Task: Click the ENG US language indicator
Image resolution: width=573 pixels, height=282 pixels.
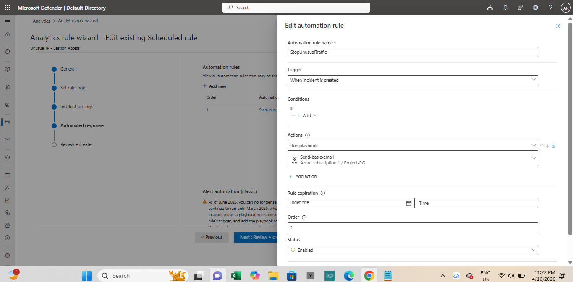Action: point(485,276)
